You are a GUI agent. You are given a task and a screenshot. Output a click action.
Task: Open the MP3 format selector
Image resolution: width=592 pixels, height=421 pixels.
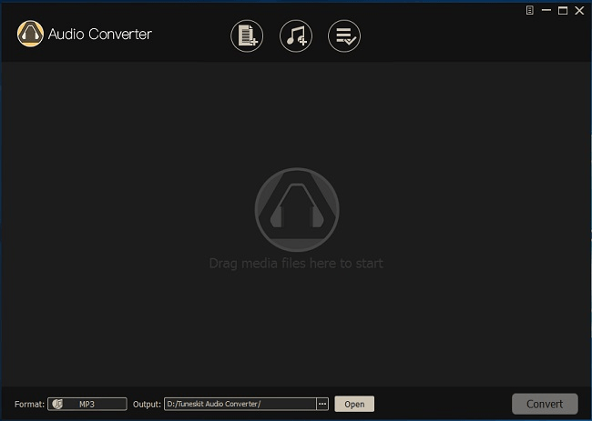pyautogui.click(x=87, y=404)
